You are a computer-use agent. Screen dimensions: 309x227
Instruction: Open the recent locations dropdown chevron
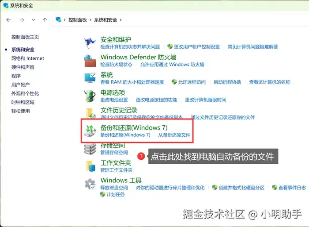(33, 20)
